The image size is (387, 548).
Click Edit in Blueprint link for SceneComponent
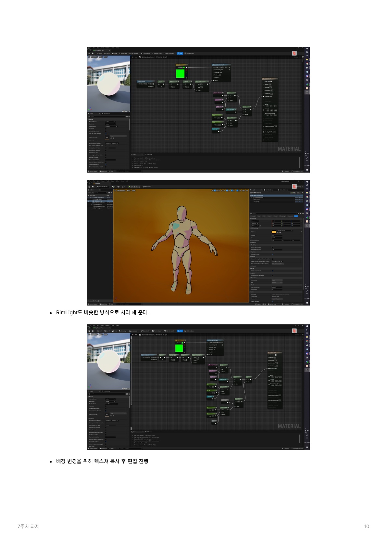299,198
